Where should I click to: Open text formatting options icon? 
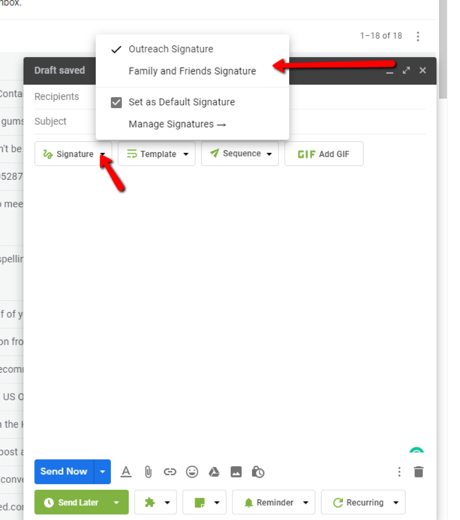click(x=126, y=472)
